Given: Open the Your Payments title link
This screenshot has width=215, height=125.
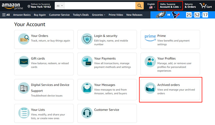Looking at the screenshot, I should [105, 59].
